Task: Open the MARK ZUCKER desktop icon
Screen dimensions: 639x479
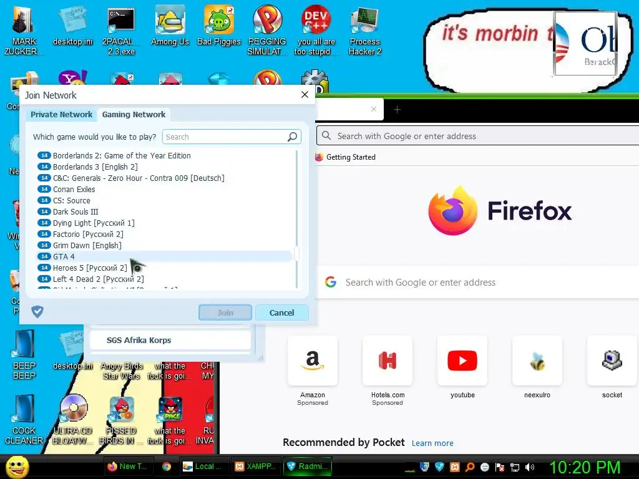Action: point(23,31)
